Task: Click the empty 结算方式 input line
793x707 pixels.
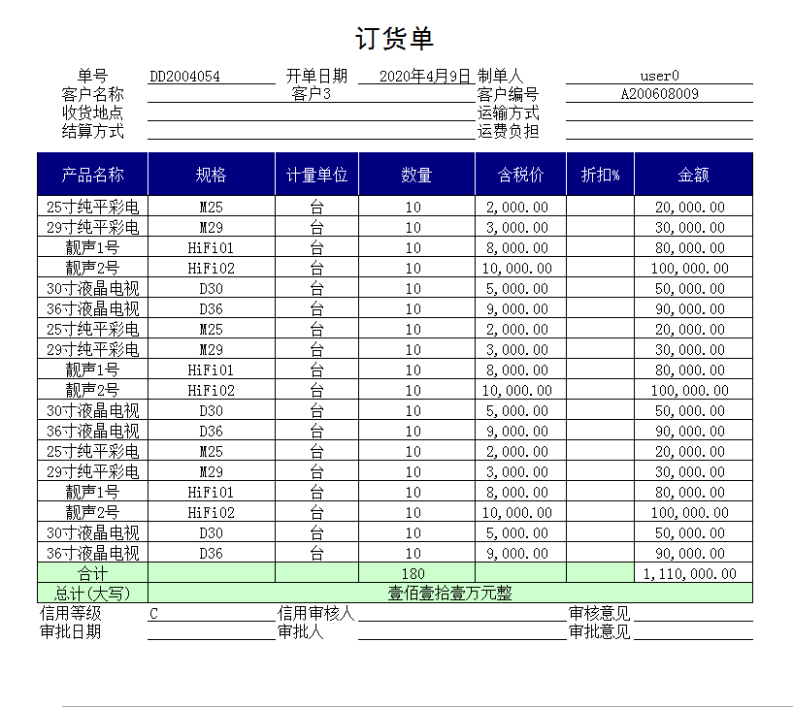Action: pos(311,131)
